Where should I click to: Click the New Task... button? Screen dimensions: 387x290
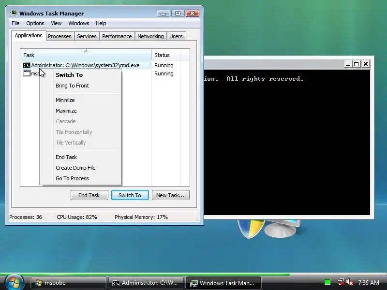pyautogui.click(x=171, y=195)
